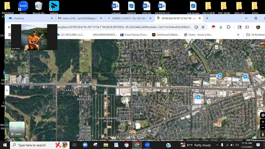Screen dimensions: 265x149
Task: Open the Zoom desktop shortcut
Action: click(x=23, y=8)
